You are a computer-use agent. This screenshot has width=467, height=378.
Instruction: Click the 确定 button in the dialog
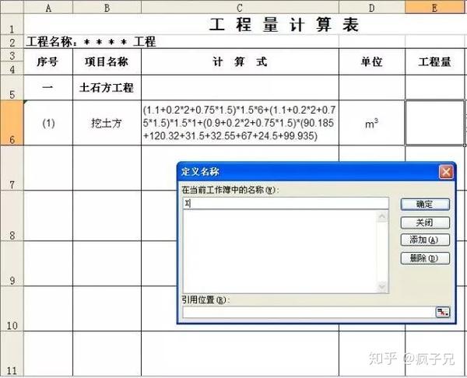(425, 205)
